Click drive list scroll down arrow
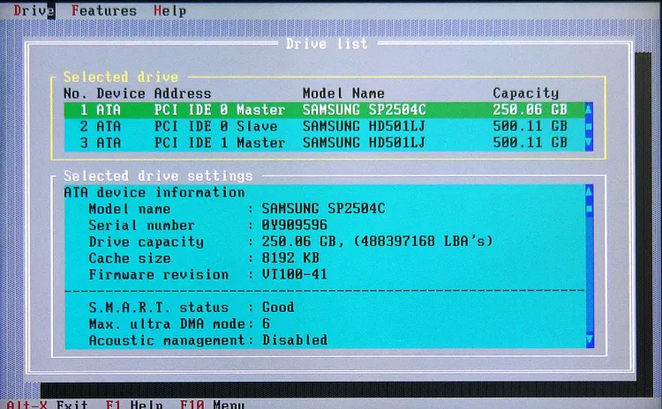Viewport: 662px width, 409px height. (589, 143)
